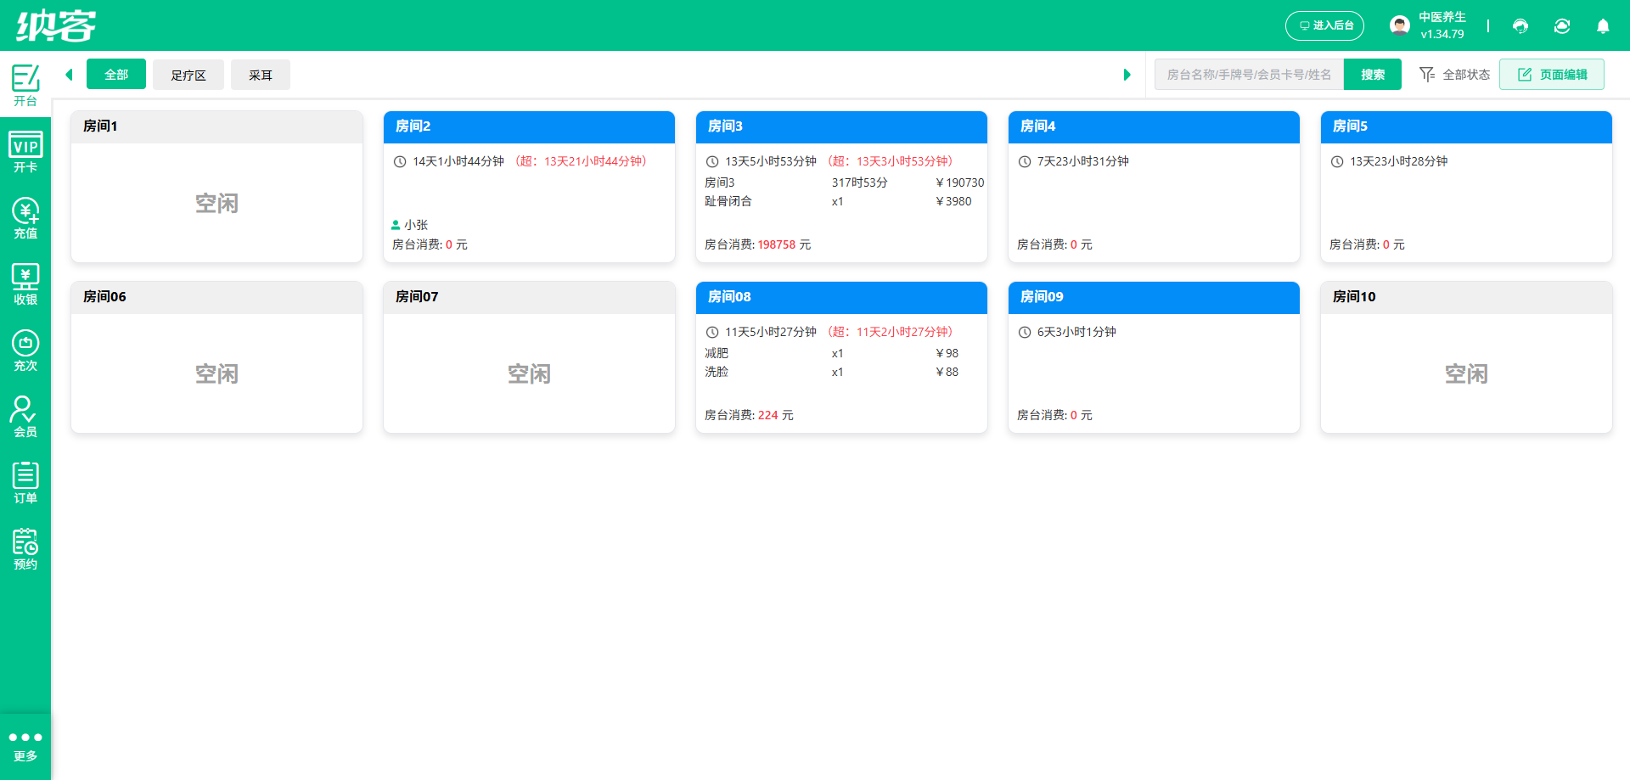This screenshot has width=1630, height=780.
Task: Click the customer service headset icon
Action: click(x=1520, y=25)
